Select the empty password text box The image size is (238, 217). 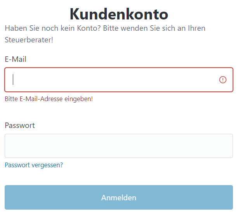pos(119,146)
